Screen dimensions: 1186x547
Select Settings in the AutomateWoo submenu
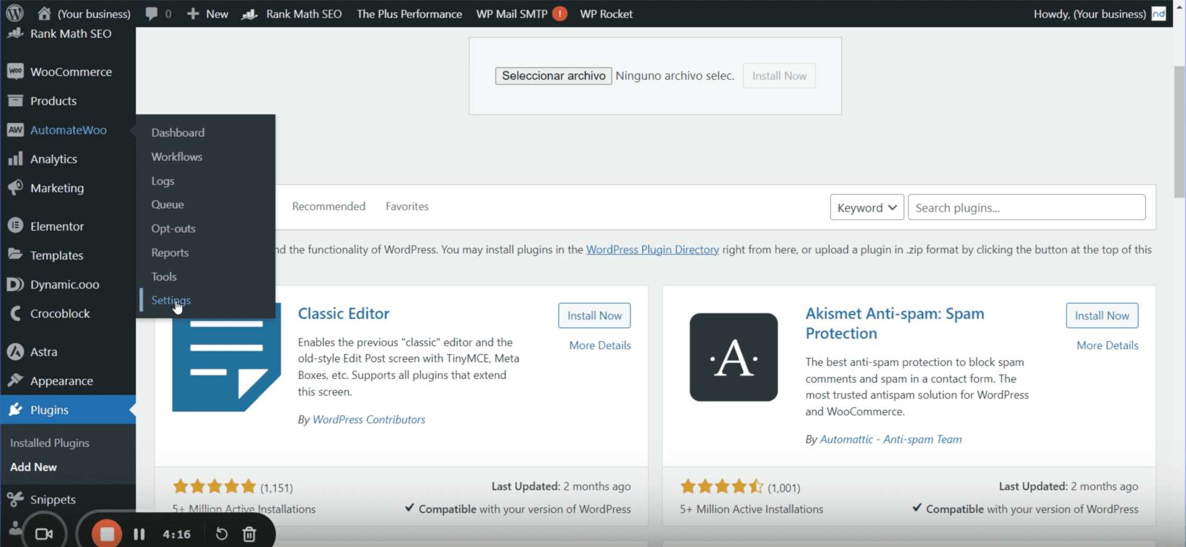(x=170, y=300)
